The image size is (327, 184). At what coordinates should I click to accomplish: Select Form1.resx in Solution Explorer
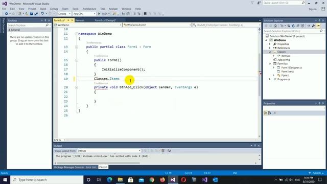287,72
